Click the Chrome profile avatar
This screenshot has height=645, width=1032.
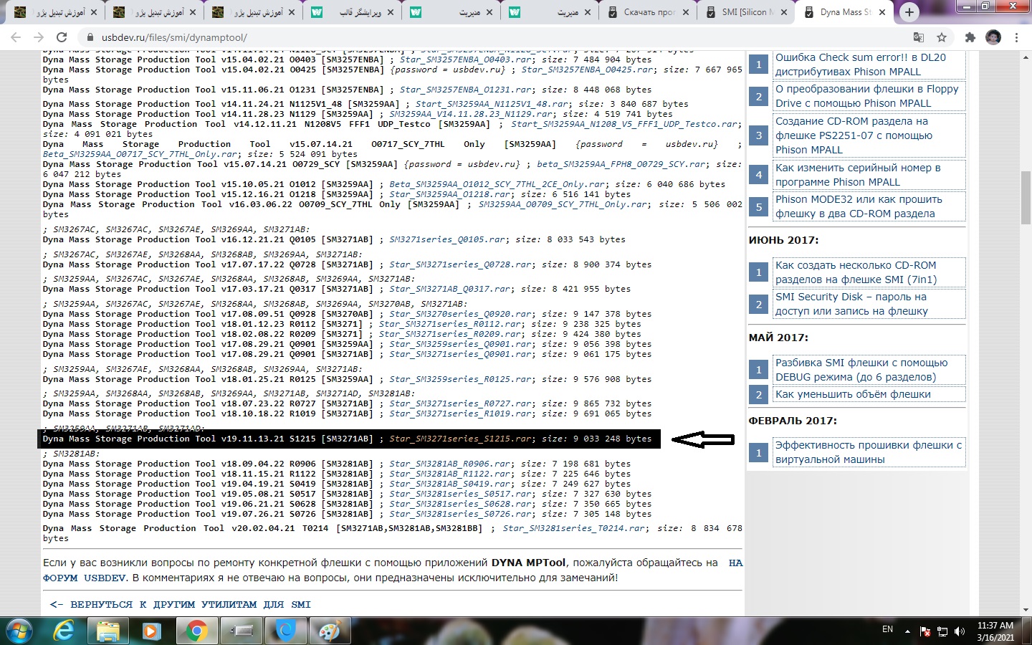click(993, 37)
